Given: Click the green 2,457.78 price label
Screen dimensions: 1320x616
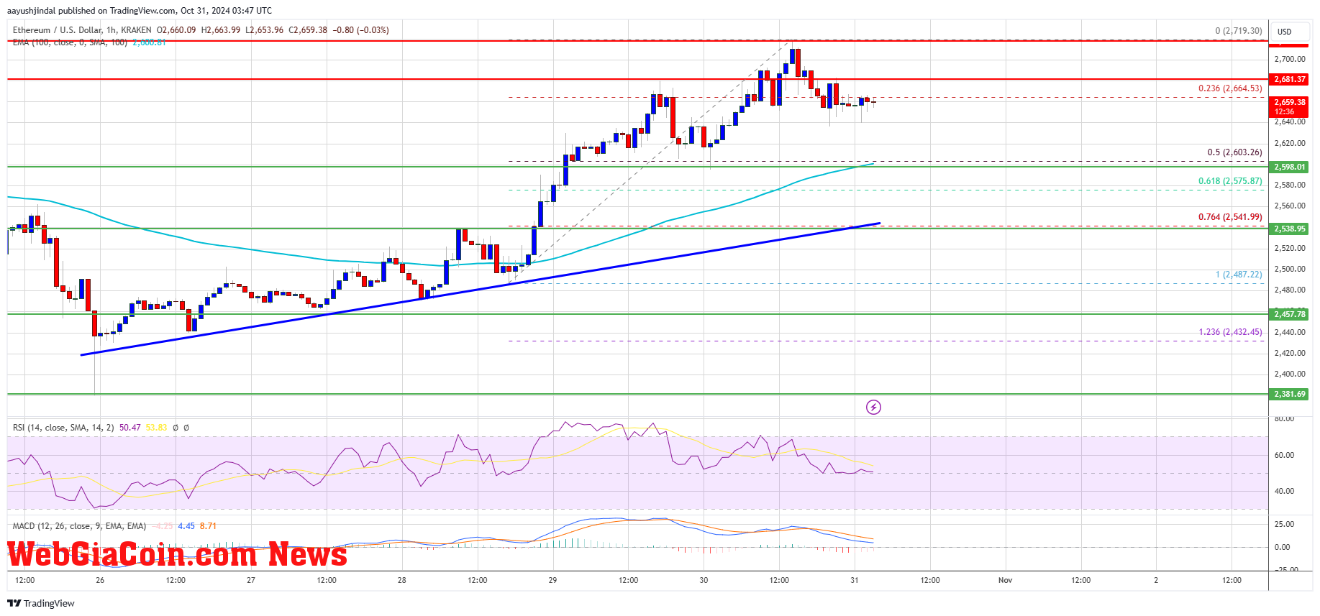Looking at the screenshot, I should (1290, 314).
